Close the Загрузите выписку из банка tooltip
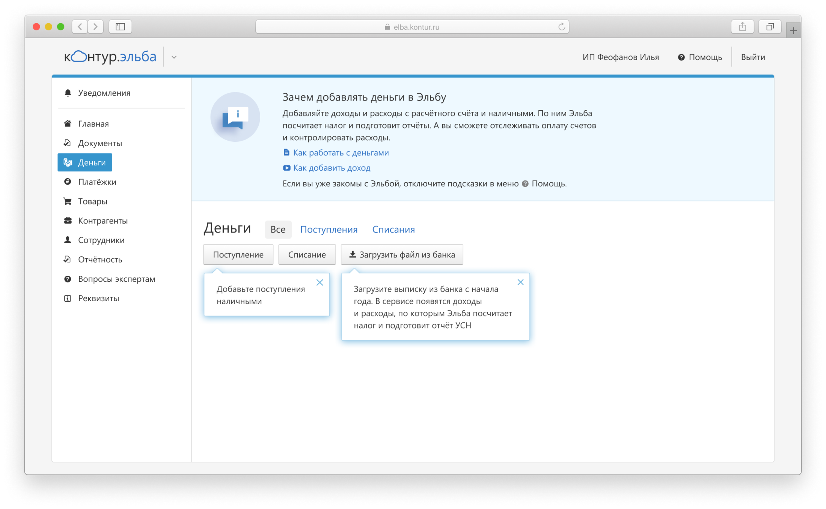 coord(520,282)
